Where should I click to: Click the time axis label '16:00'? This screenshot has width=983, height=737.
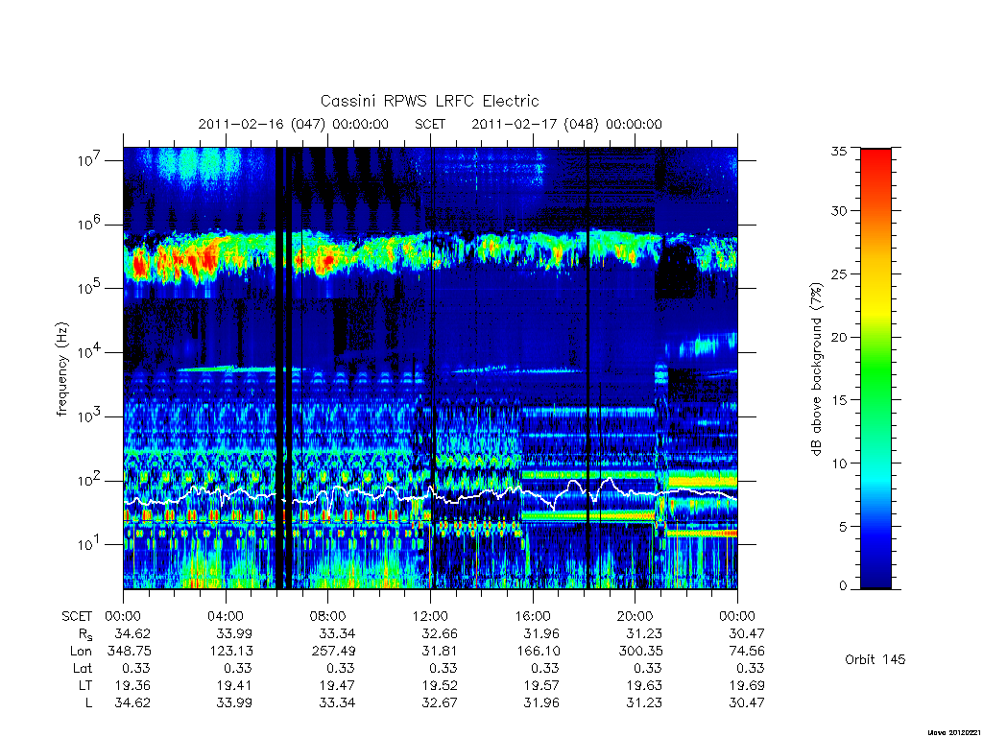(532, 616)
